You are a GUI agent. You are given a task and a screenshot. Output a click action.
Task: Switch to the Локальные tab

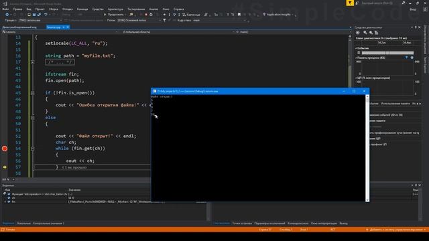click(24, 224)
